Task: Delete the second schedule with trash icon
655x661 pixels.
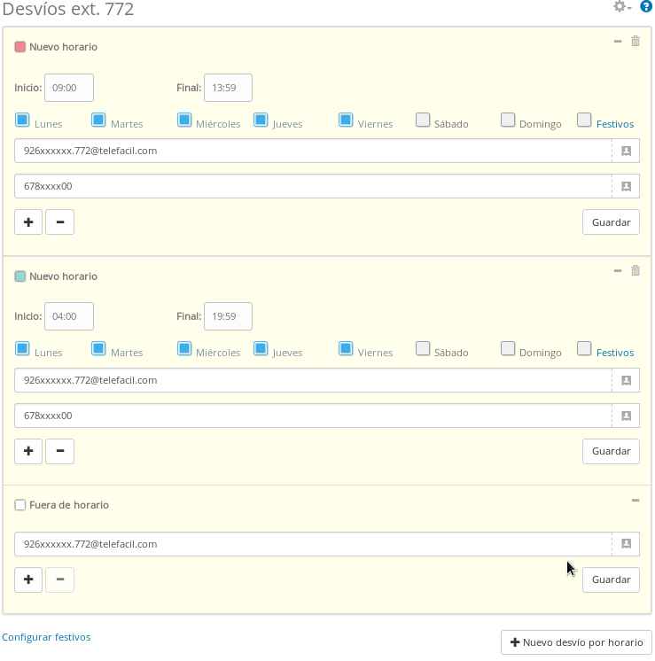Action: 636,270
